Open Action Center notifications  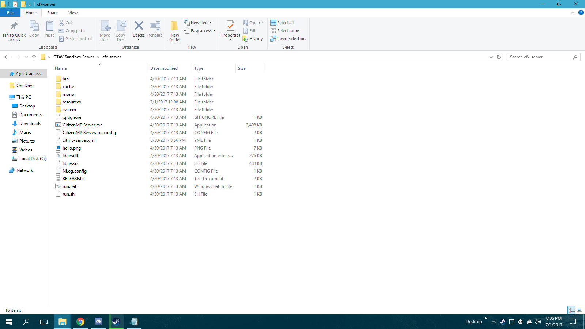click(573, 322)
